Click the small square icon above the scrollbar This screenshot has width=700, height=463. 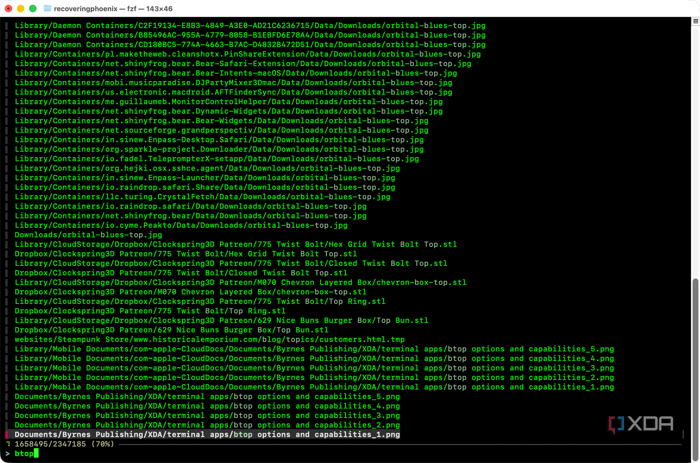click(x=696, y=21)
